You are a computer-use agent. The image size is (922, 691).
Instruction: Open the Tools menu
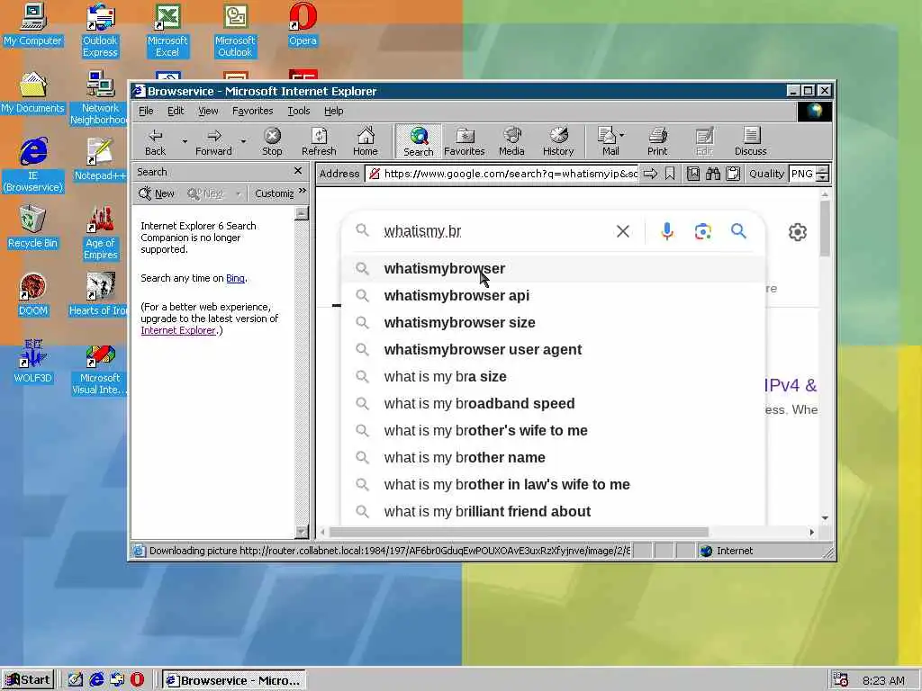[299, 111]
